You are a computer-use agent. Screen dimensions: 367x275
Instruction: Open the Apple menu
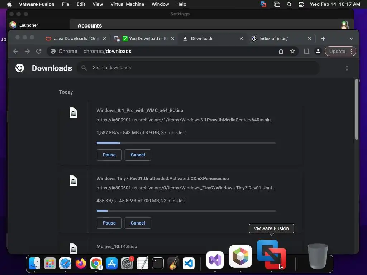[9, 4]
